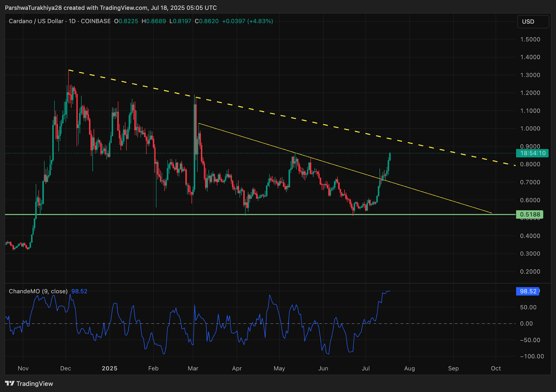Viewport: 556px width, 392px height.
Task: Select the 0.5188 support price label
Action: (530, 215)
